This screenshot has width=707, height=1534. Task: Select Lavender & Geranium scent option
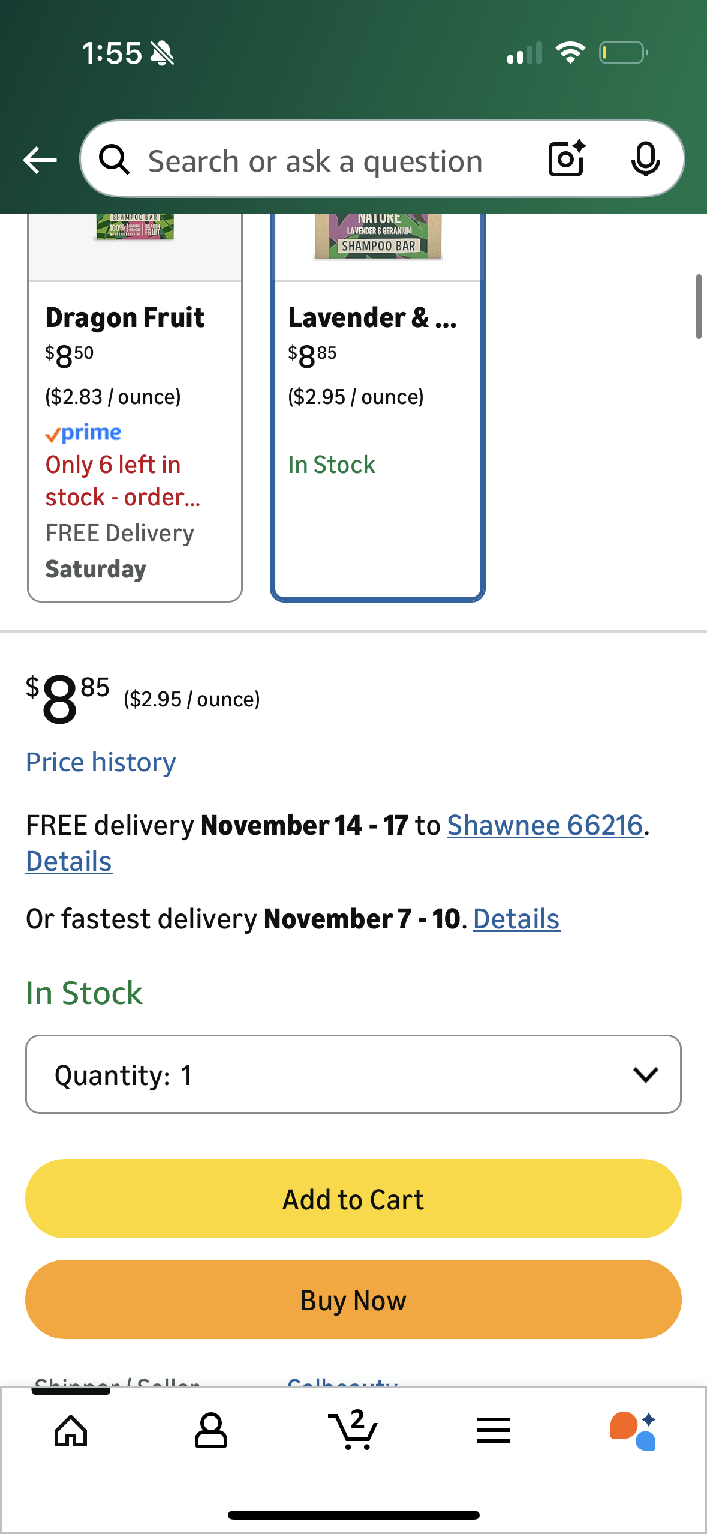(x=377, y=420)
